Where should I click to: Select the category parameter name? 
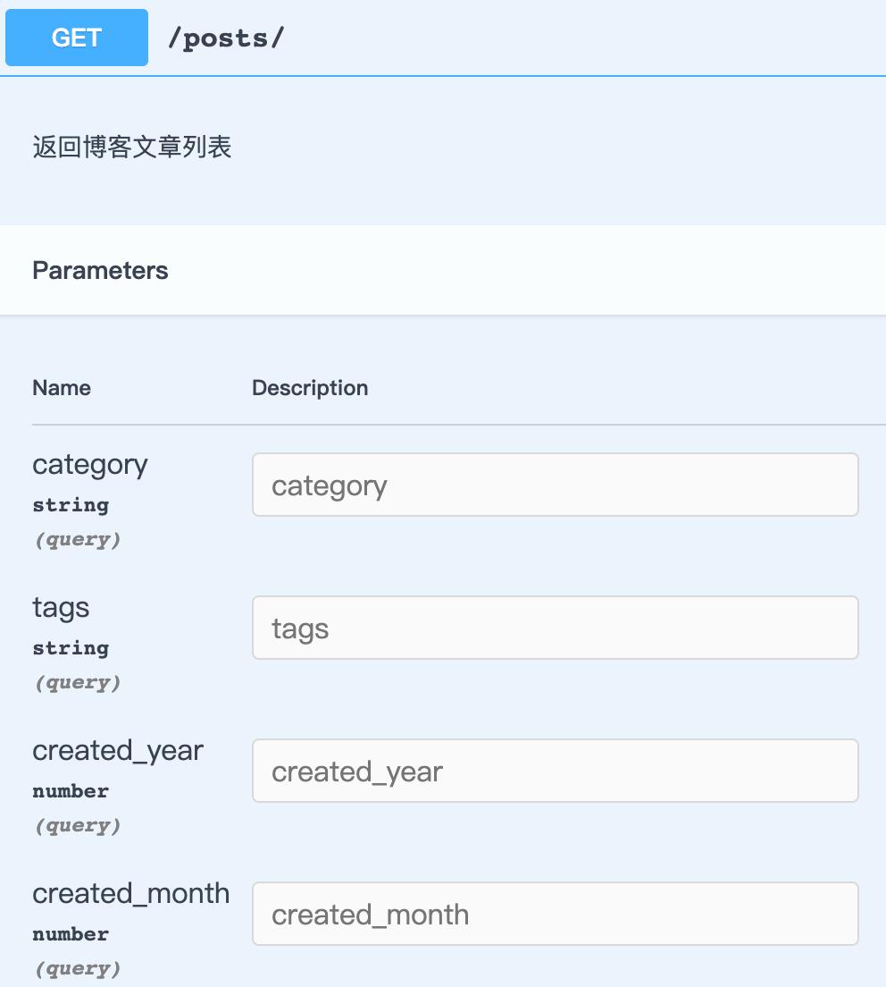coord(89,464)
